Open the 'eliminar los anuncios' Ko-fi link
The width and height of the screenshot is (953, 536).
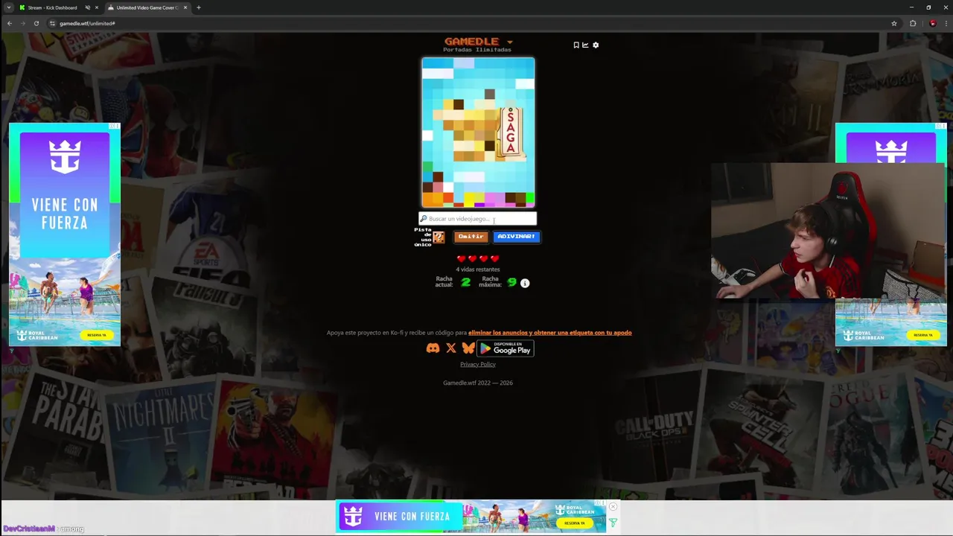(549, 333)
